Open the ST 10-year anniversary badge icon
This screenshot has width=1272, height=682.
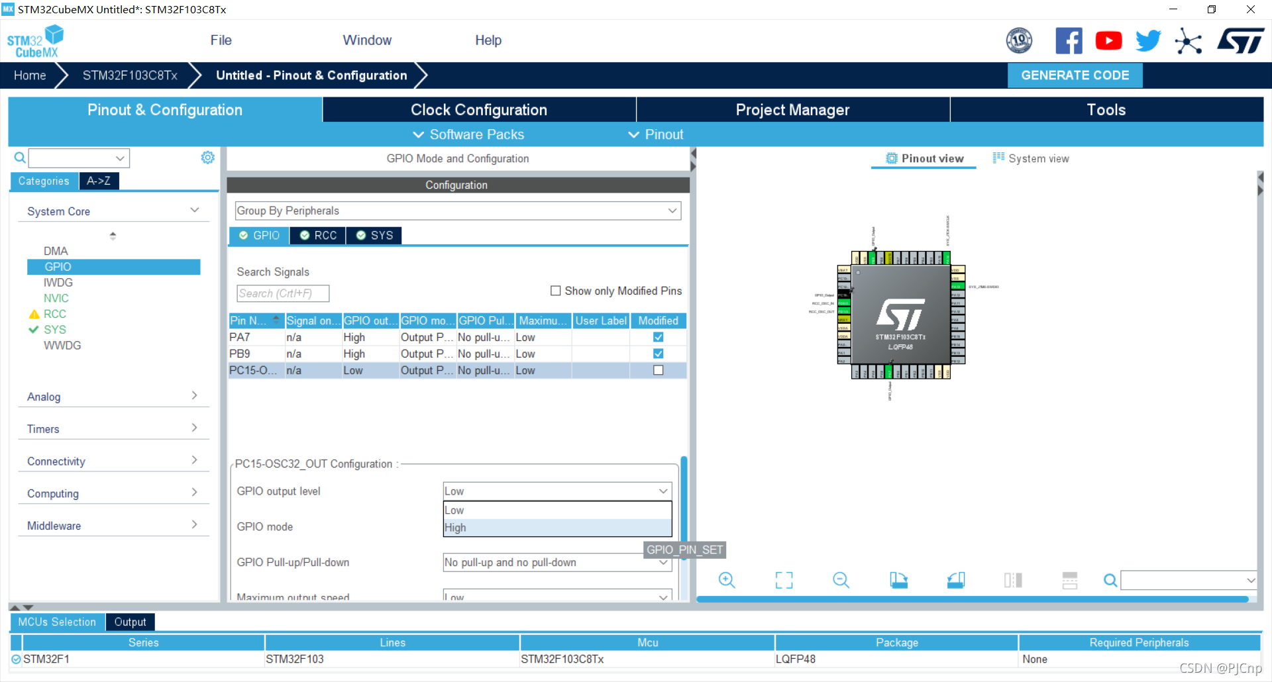tap(1019, 40)
